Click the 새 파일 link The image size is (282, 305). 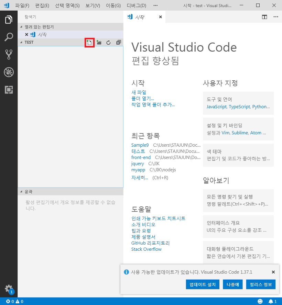139,92
